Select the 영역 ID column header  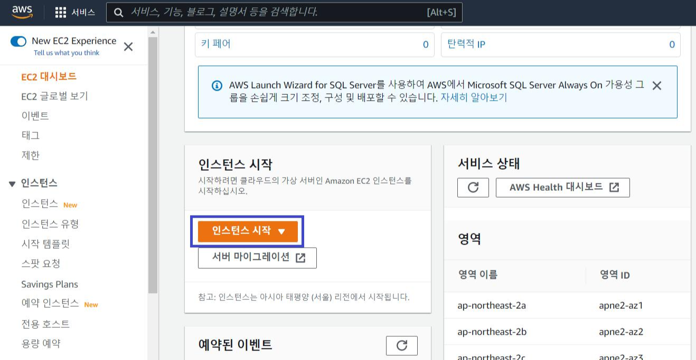tap(615, 275)
